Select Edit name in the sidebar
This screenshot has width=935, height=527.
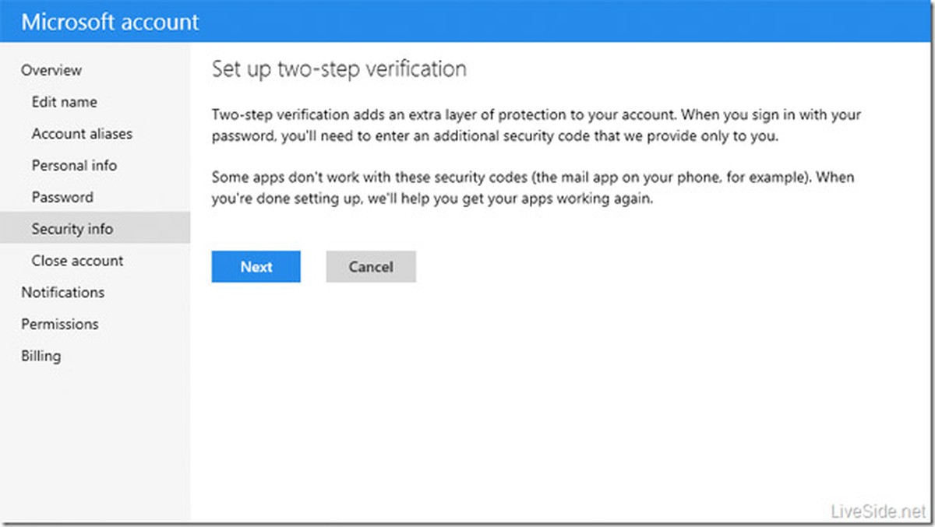point(65,102)
